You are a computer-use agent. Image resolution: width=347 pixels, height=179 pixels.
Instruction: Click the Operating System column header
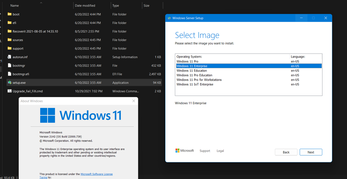pyautogui.click(x=189, y=57)
